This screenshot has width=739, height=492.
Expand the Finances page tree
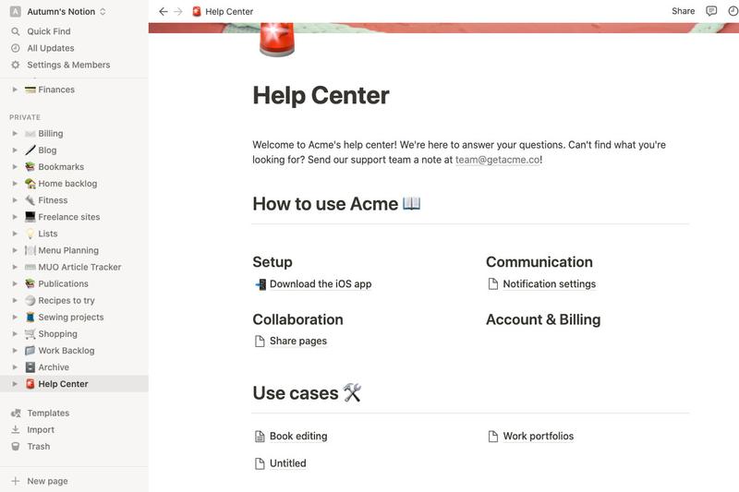click(15, 90)
